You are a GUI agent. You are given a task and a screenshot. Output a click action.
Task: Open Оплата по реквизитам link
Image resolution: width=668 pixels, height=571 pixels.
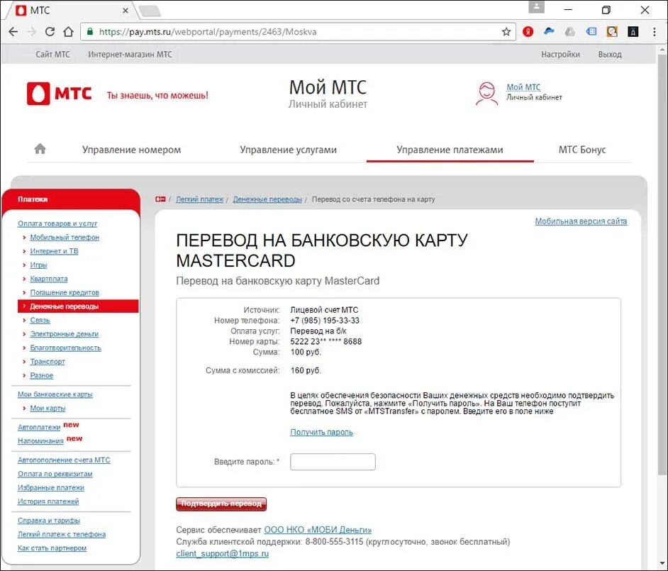point(55,474)
